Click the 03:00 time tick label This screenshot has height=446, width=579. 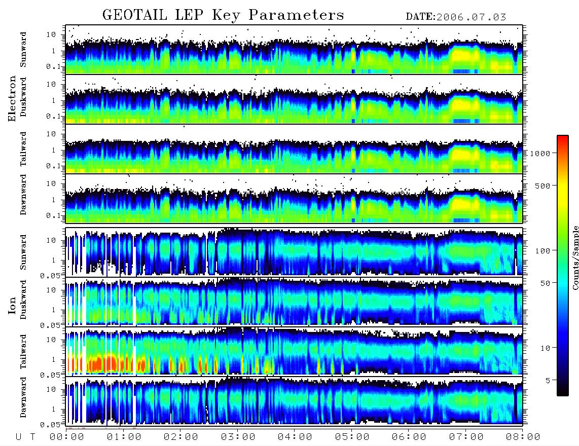[238, 437]
